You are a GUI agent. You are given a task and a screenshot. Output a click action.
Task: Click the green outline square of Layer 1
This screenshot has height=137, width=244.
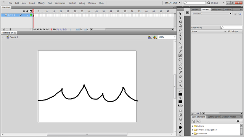(31, 15)
